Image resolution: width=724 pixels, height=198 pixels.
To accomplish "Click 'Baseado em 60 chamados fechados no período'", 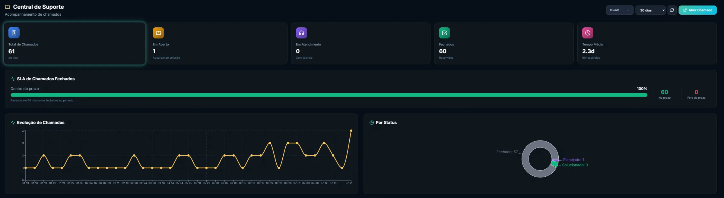I will tap(42, 101).
